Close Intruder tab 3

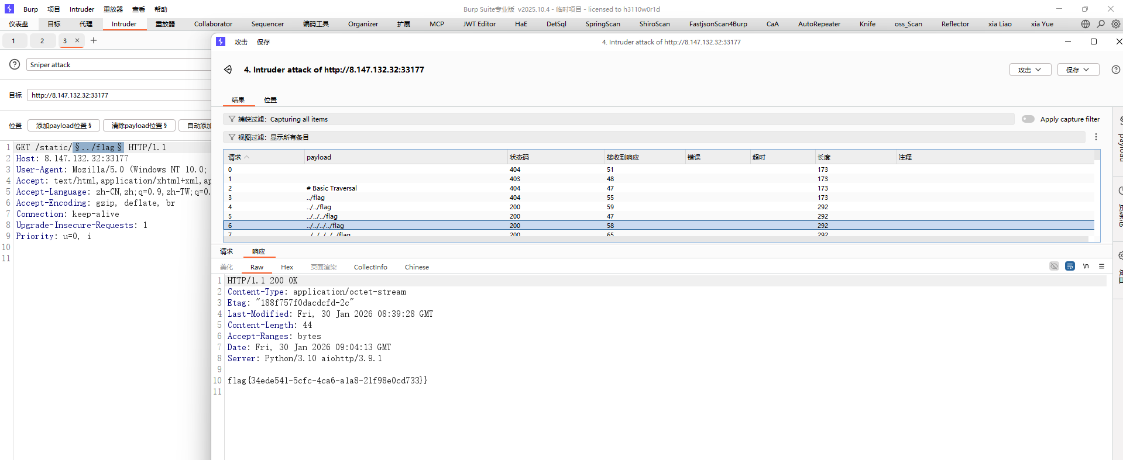click(77, 40)
